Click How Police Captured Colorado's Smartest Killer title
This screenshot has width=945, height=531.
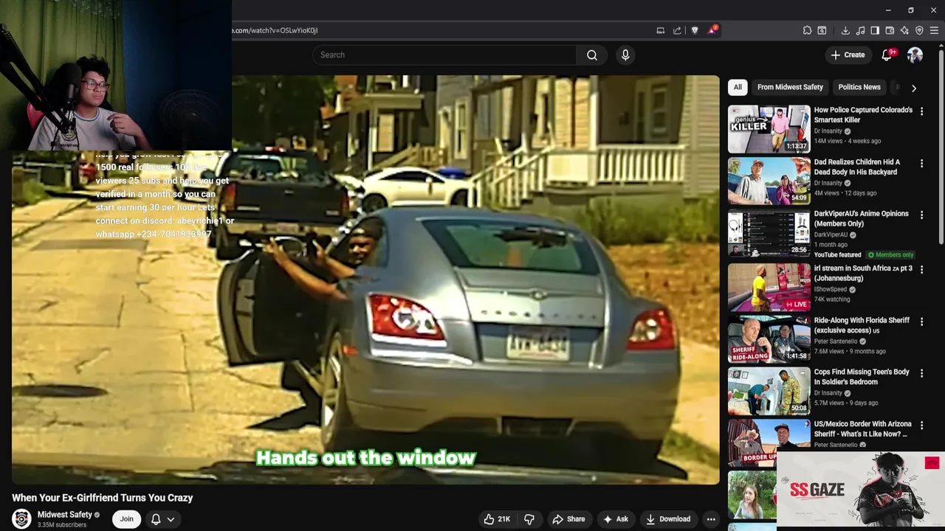click(863, 115)
